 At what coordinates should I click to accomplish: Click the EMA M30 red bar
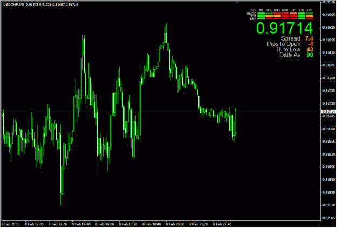coord(285,19)
